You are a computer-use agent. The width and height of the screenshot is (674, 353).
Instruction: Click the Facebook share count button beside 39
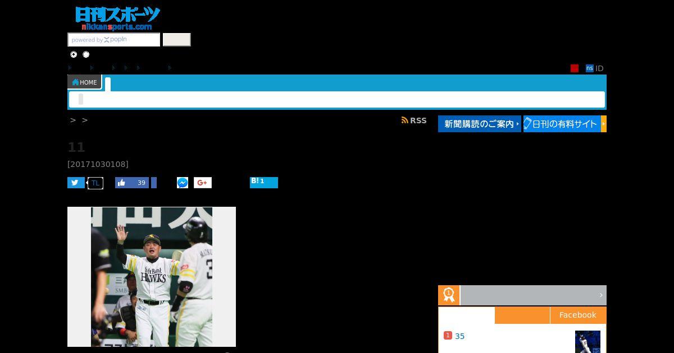tap(154, 183)
